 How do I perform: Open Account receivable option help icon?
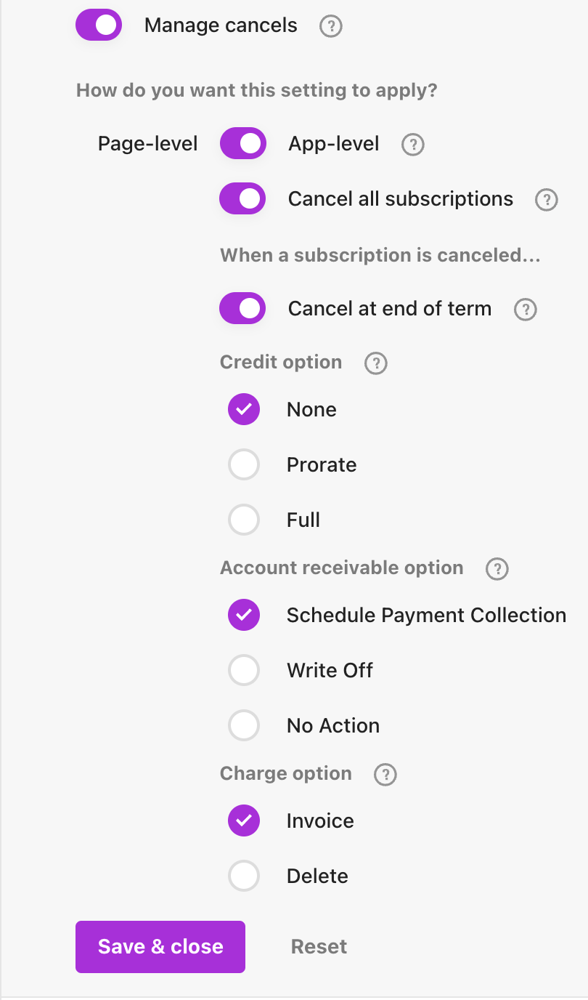pyautogui.click(x=497, y=569)
